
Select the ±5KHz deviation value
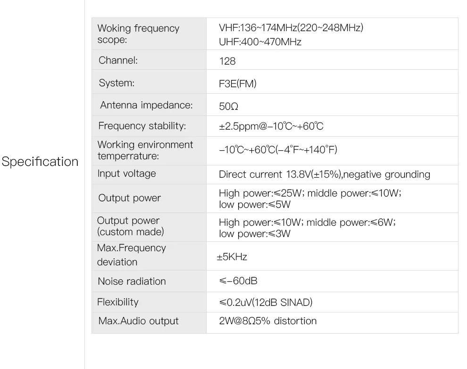pos(232,256)
